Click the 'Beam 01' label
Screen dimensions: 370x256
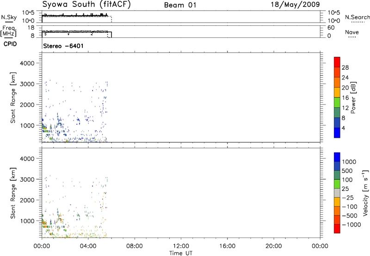(x=180, y=5)
